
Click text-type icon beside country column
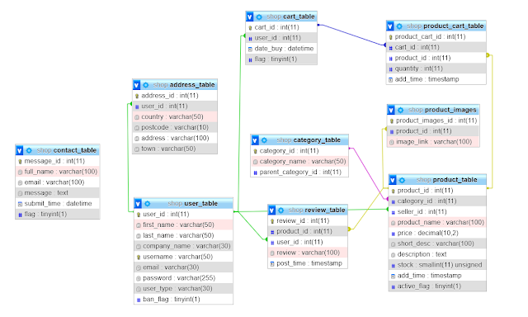(x=137, y=117)
